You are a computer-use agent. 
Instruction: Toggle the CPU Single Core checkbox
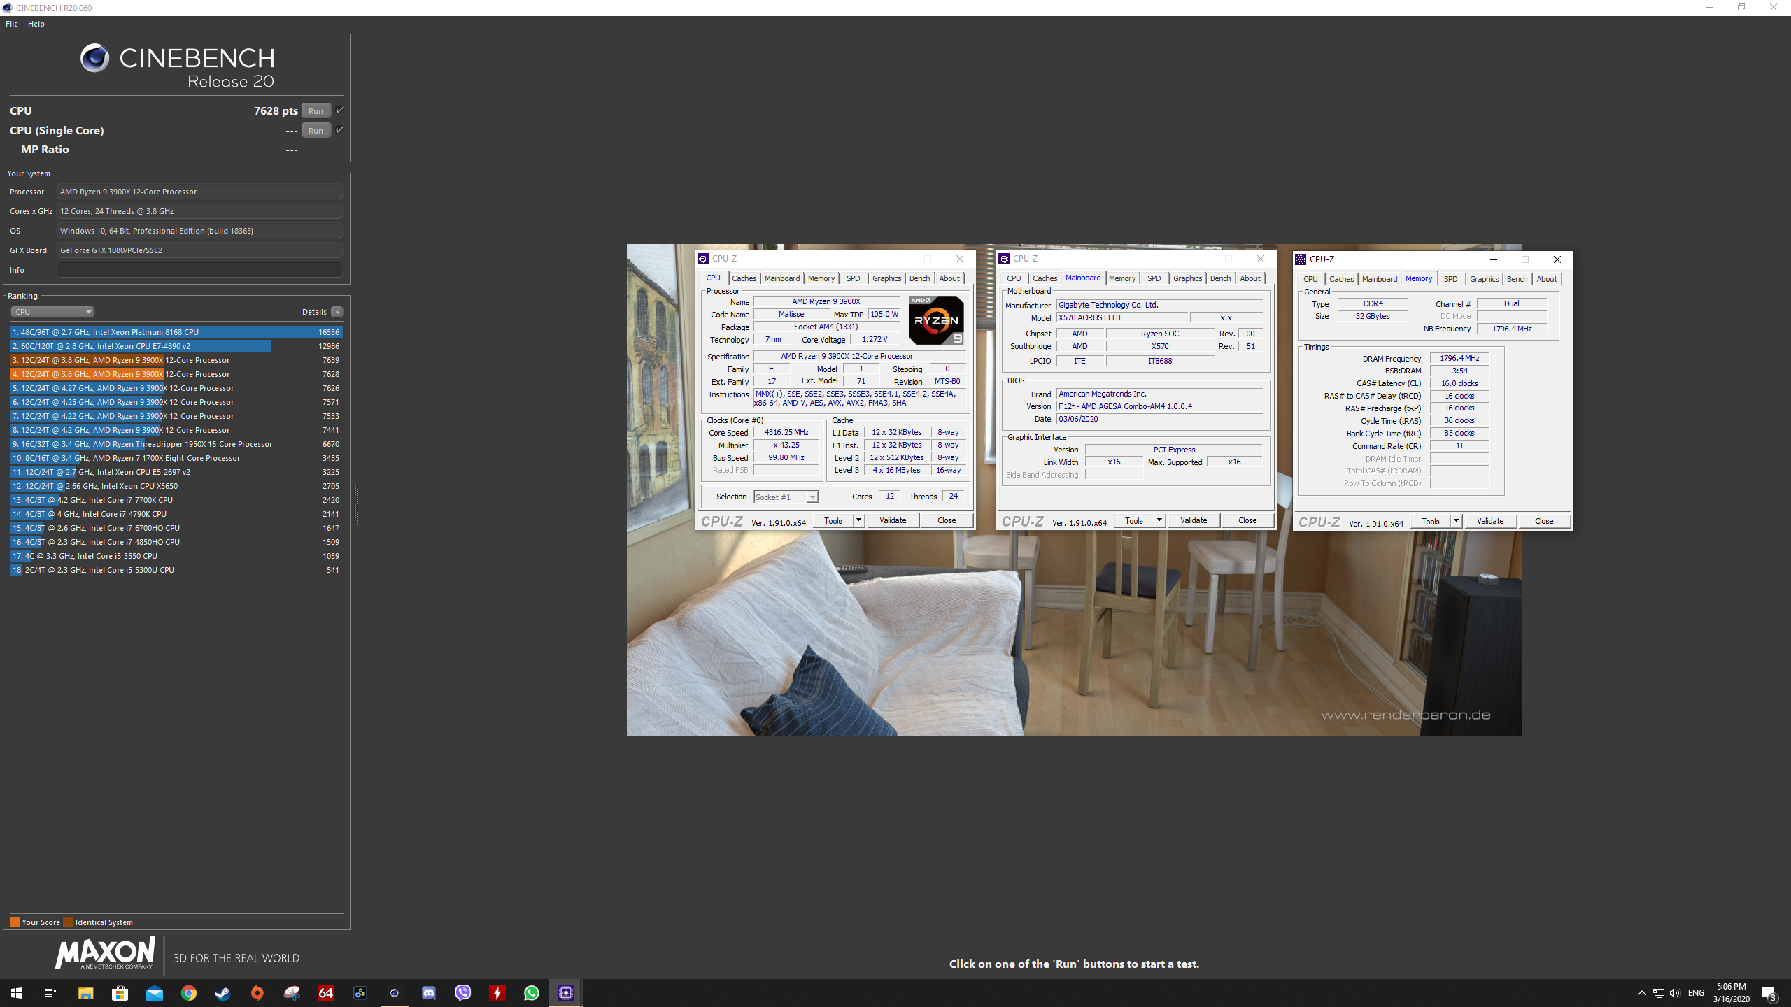click(340, 130)
